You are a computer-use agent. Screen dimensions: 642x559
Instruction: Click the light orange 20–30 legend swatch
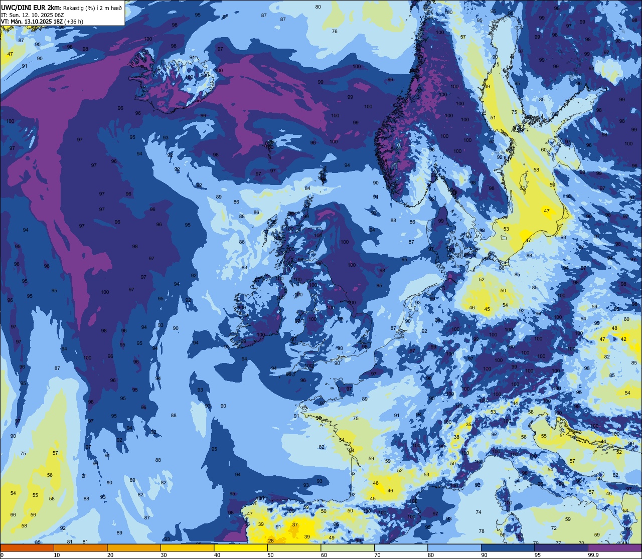pyautogui.click(x=134, y=548)
